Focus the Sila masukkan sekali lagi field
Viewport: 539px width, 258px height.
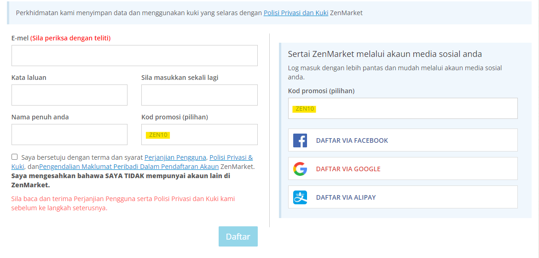199,95
